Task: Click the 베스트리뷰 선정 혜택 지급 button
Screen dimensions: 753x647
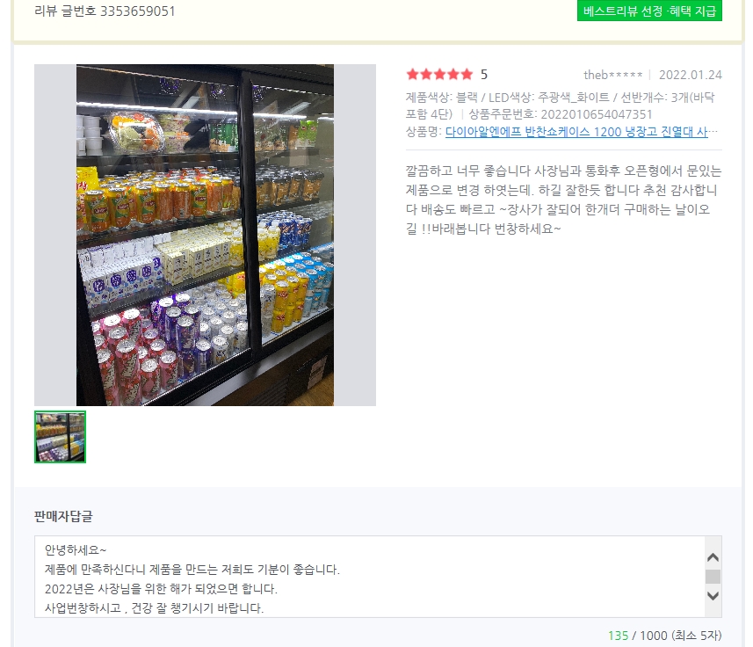Action: point(649,11)
